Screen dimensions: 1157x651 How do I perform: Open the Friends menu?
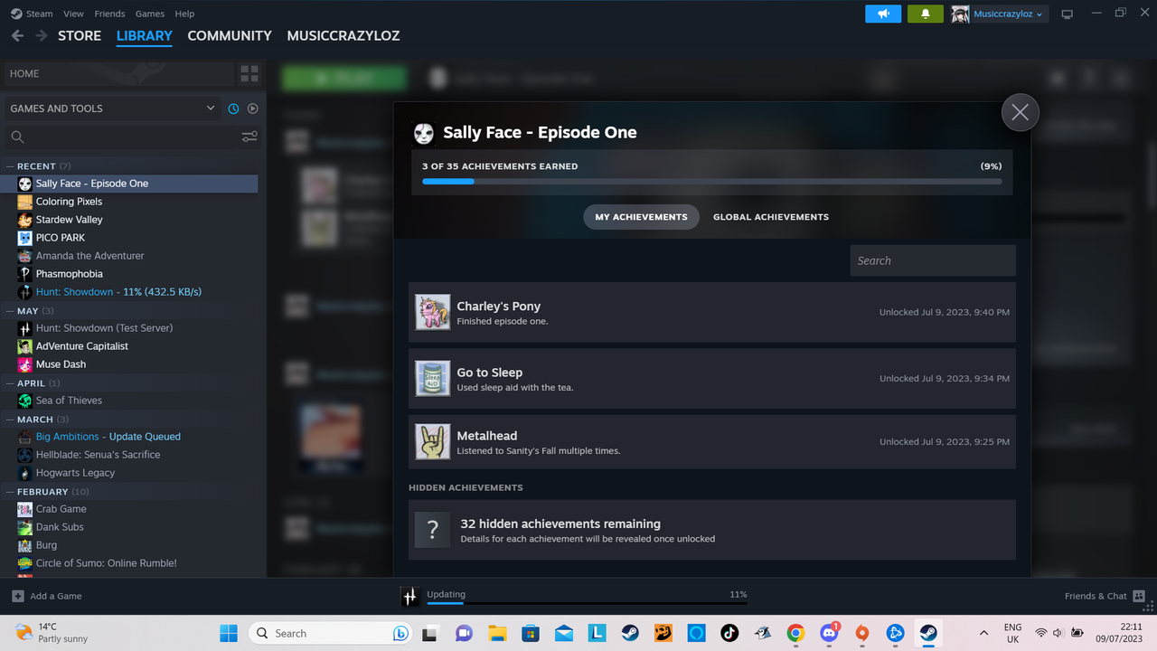point(109,14)
